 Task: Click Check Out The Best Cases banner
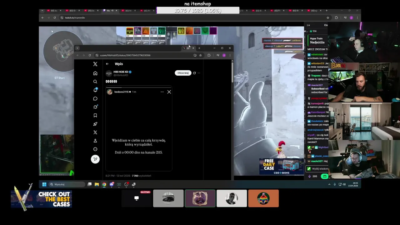41,199
